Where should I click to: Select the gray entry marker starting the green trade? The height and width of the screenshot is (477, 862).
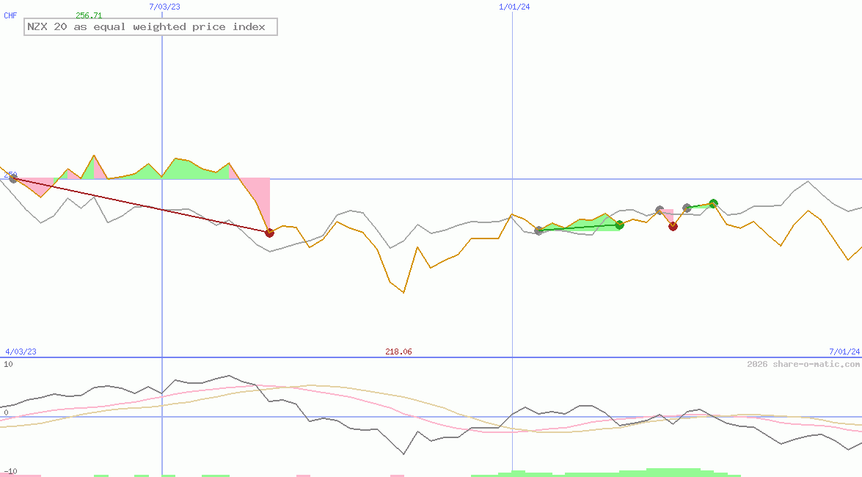(x=539, y=230)
